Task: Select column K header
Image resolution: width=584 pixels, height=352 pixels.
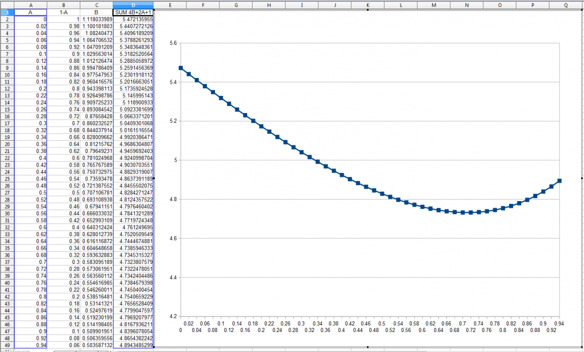Action: (367, 4)
